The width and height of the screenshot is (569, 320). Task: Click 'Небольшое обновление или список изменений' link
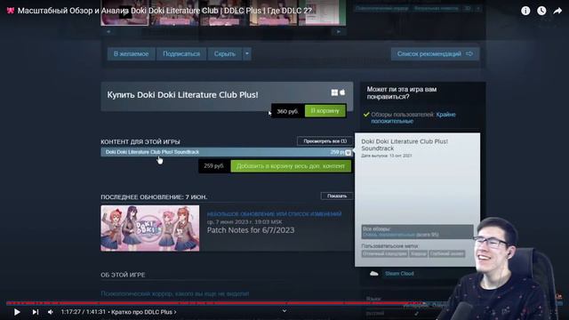(274, 214)
